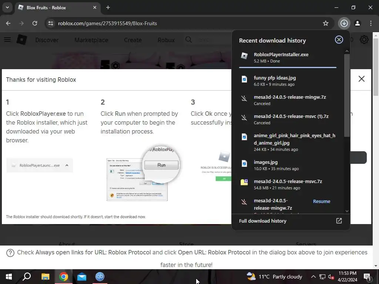Open the Create menu item
Viewport: 379px width, 284px height.
coord(133,40)
